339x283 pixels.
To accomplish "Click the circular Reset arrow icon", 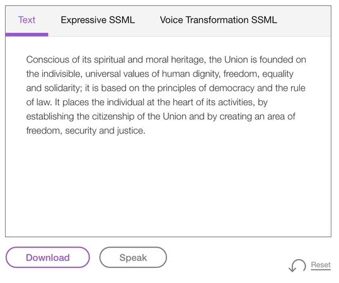I will [297, 265].
